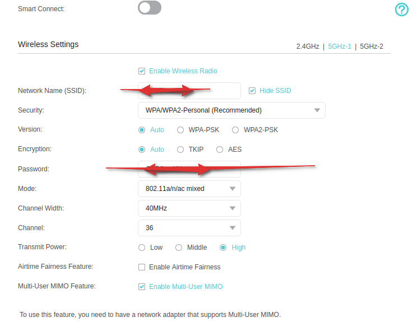Expand the 802.11a/n/ac mixed Mode dropdown

(189, 189)
